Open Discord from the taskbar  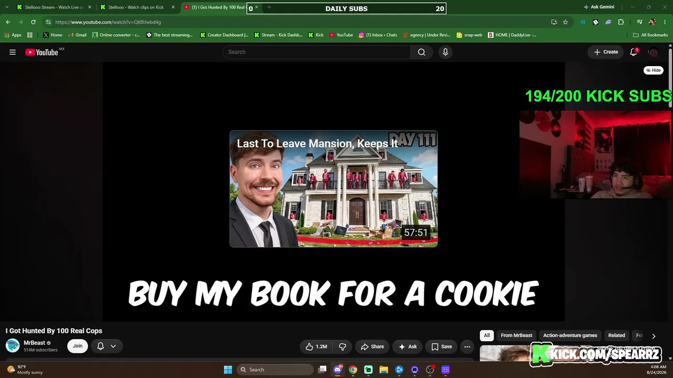coord(338,370)
